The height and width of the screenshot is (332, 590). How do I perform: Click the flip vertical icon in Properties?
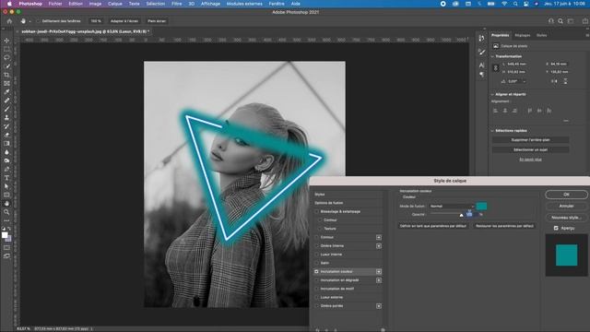(x=565, y=81)
